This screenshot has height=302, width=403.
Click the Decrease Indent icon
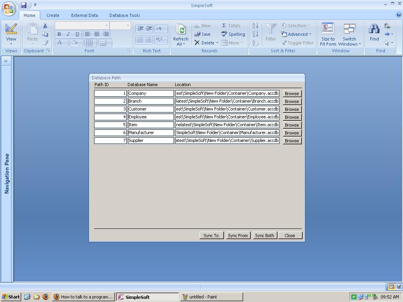click(x=140, y=28)
